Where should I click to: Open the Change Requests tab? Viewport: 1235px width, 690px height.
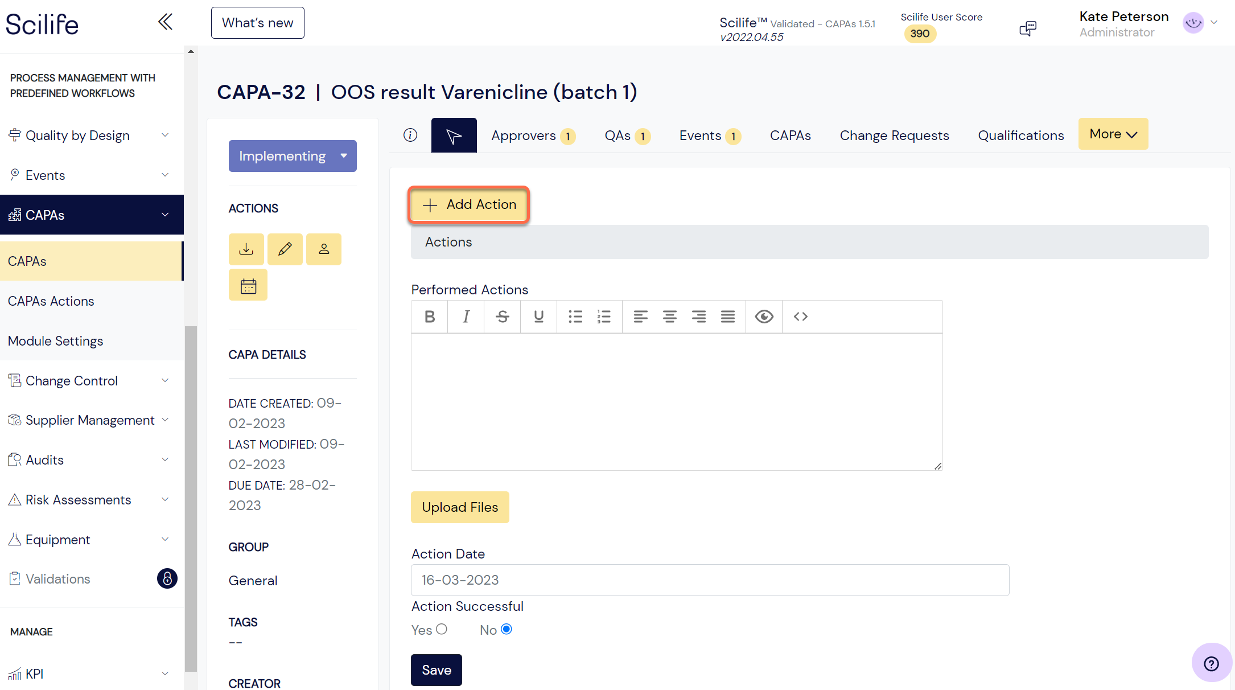tap(895, 135)
